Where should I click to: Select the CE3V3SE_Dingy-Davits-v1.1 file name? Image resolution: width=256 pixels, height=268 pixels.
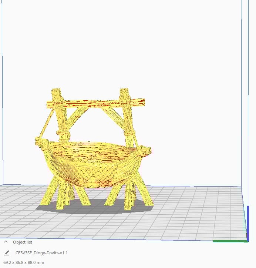click(x=41, y=253)
